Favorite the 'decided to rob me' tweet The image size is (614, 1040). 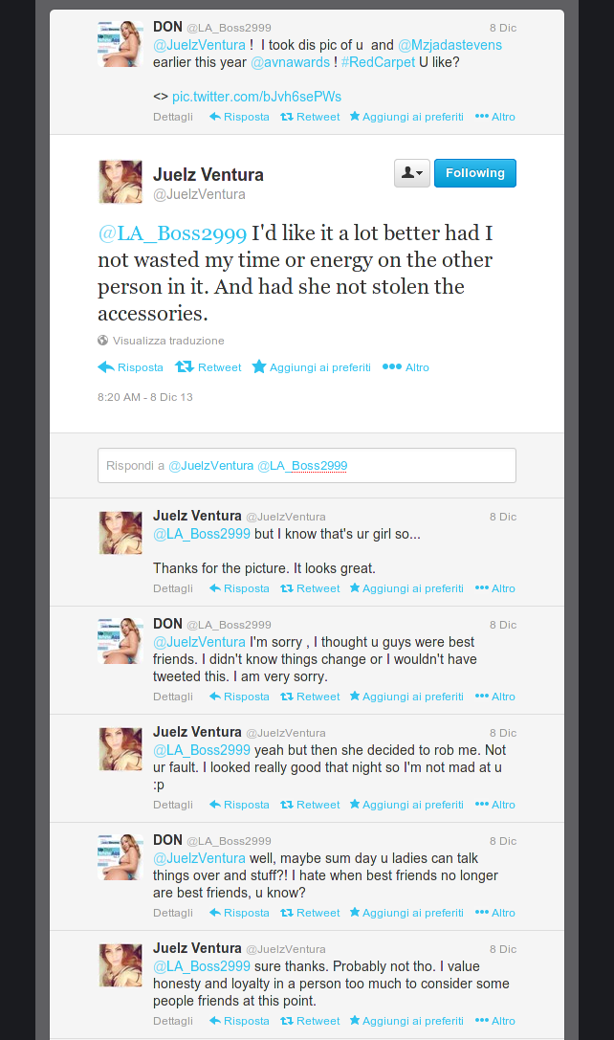point(406,805)
